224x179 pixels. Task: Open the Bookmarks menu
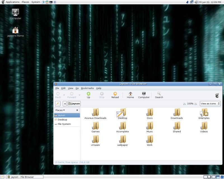87,88
